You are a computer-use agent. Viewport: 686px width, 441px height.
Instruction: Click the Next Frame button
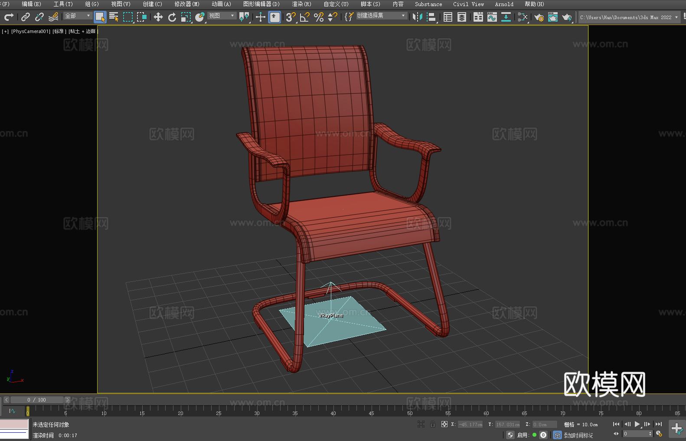point(647,424)
